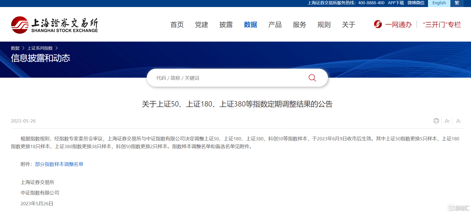Switch site language to English
The width and height of the screenshot is (471, 213).
click(x=439, y=3)
